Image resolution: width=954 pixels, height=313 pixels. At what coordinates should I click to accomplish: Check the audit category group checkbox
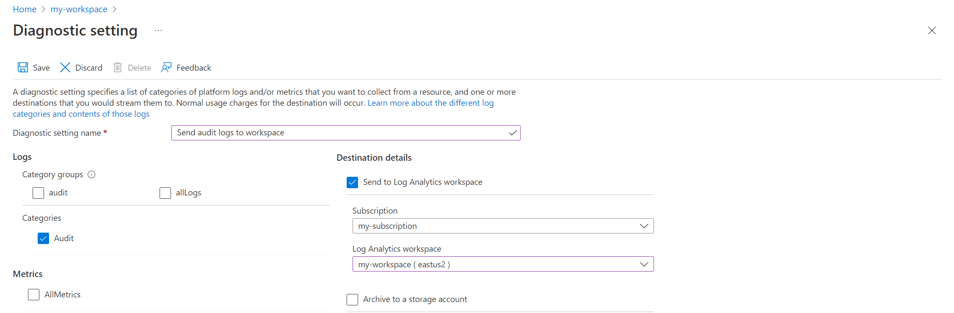39,193
